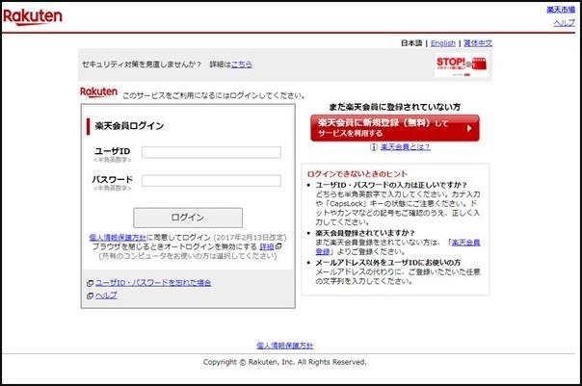Switch language to 簡体中文
Screen dimensions: 582x386
point(478,43)
